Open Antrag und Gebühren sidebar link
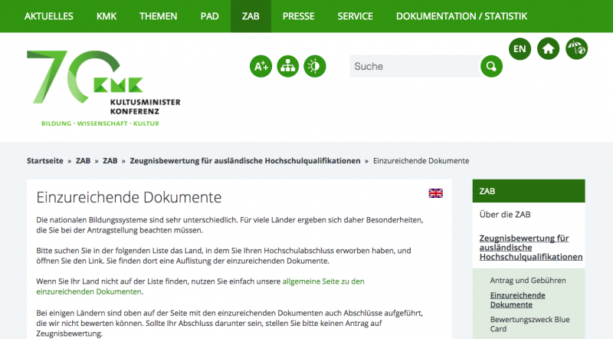Viewport: 613px width, 339px height. 528,281
